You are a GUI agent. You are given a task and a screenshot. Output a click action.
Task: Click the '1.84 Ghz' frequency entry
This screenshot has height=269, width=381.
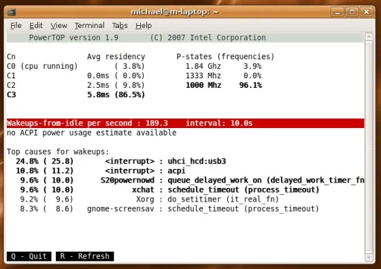203,66
